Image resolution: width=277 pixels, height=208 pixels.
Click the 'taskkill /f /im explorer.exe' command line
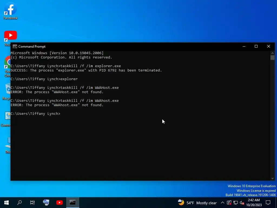(66, 66)
